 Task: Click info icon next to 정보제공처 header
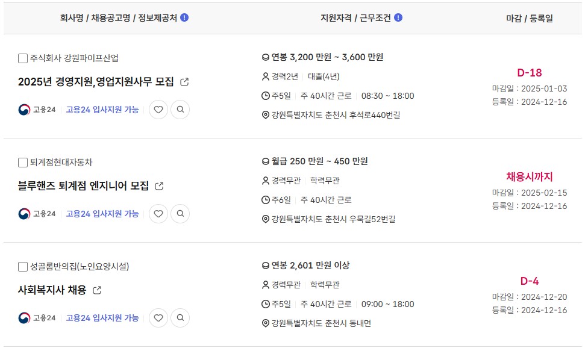click(184, 17)
